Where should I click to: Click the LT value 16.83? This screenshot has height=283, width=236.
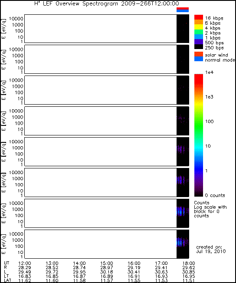click(x=25, y=276)
